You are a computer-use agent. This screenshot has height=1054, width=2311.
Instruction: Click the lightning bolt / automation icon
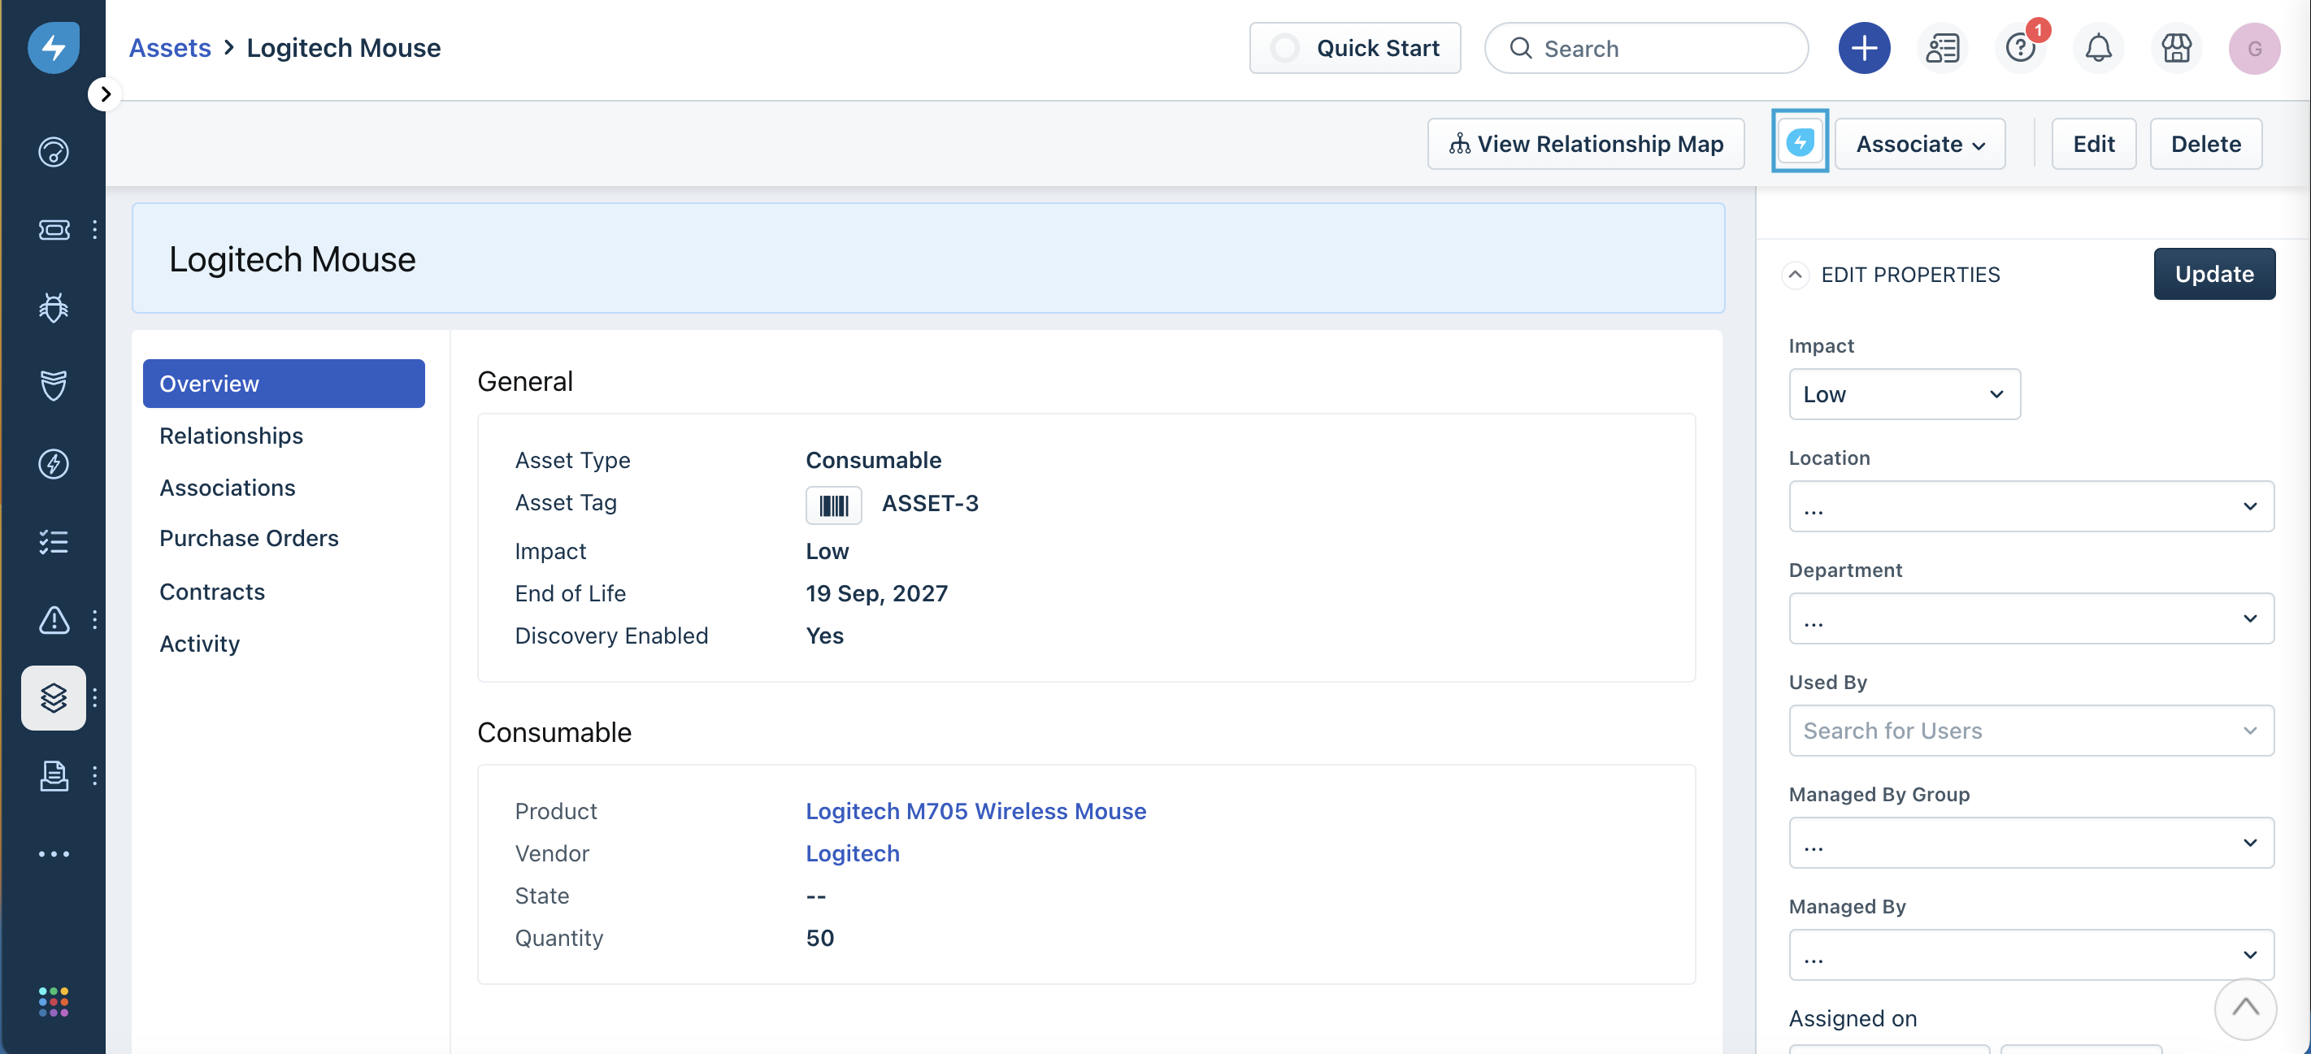coord(1800,143)
